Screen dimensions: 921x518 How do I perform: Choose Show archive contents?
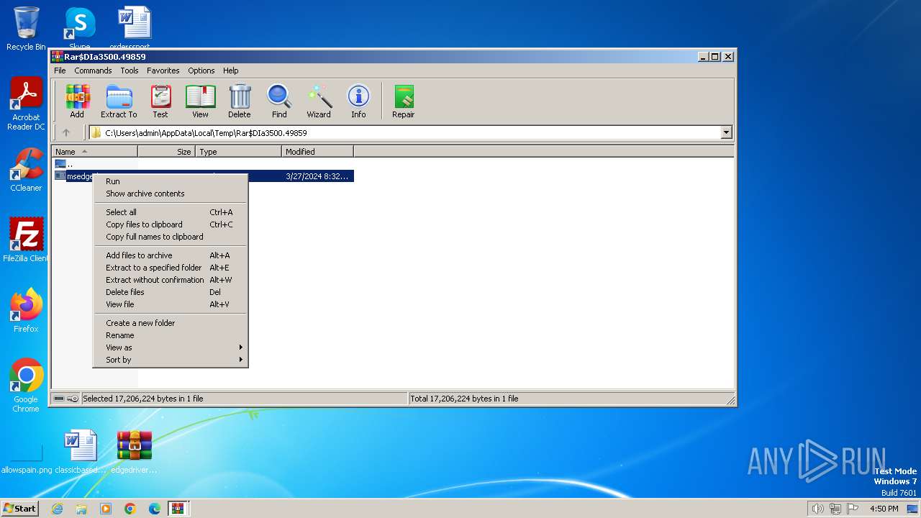pyautogui.click(x=171, y=194)
